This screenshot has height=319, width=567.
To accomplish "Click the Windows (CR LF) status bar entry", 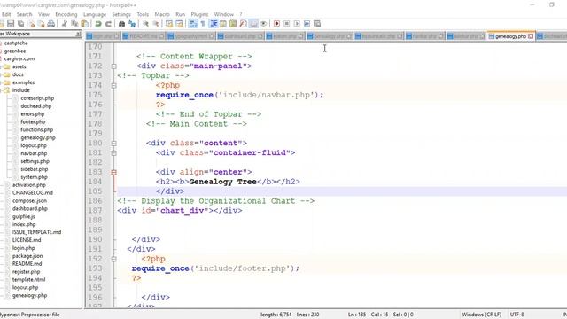I will (482, 315).
